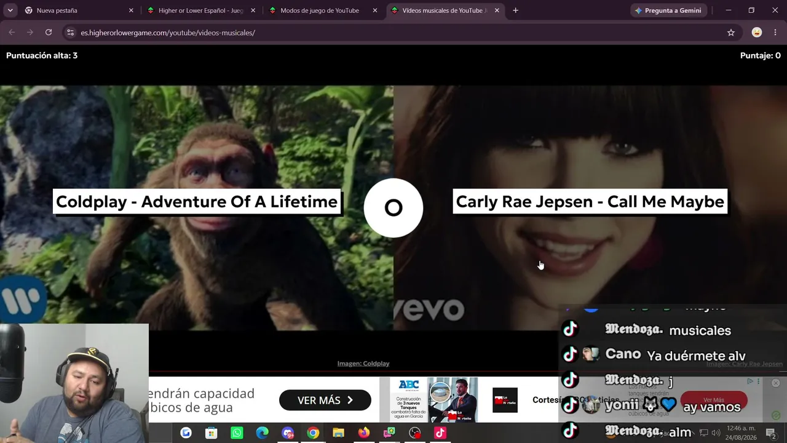
Task: Switch to the Nueva pestaña tab
Action: pyautogui.click(x=79, y=10)
